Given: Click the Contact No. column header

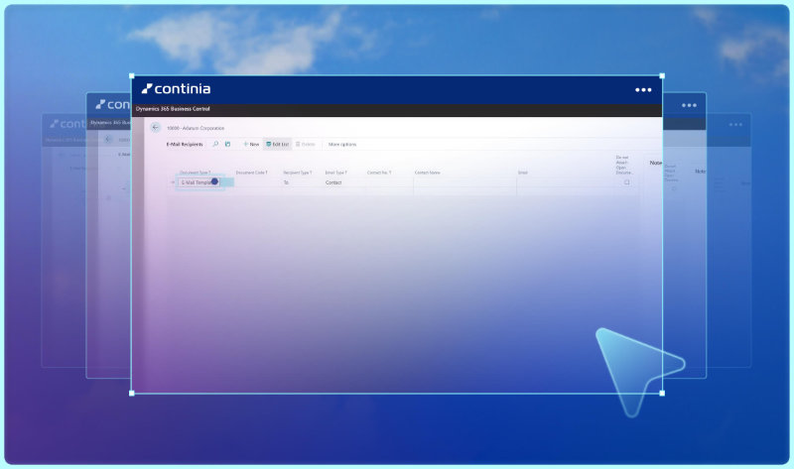Looking at the screenshot, I should 379,173.
